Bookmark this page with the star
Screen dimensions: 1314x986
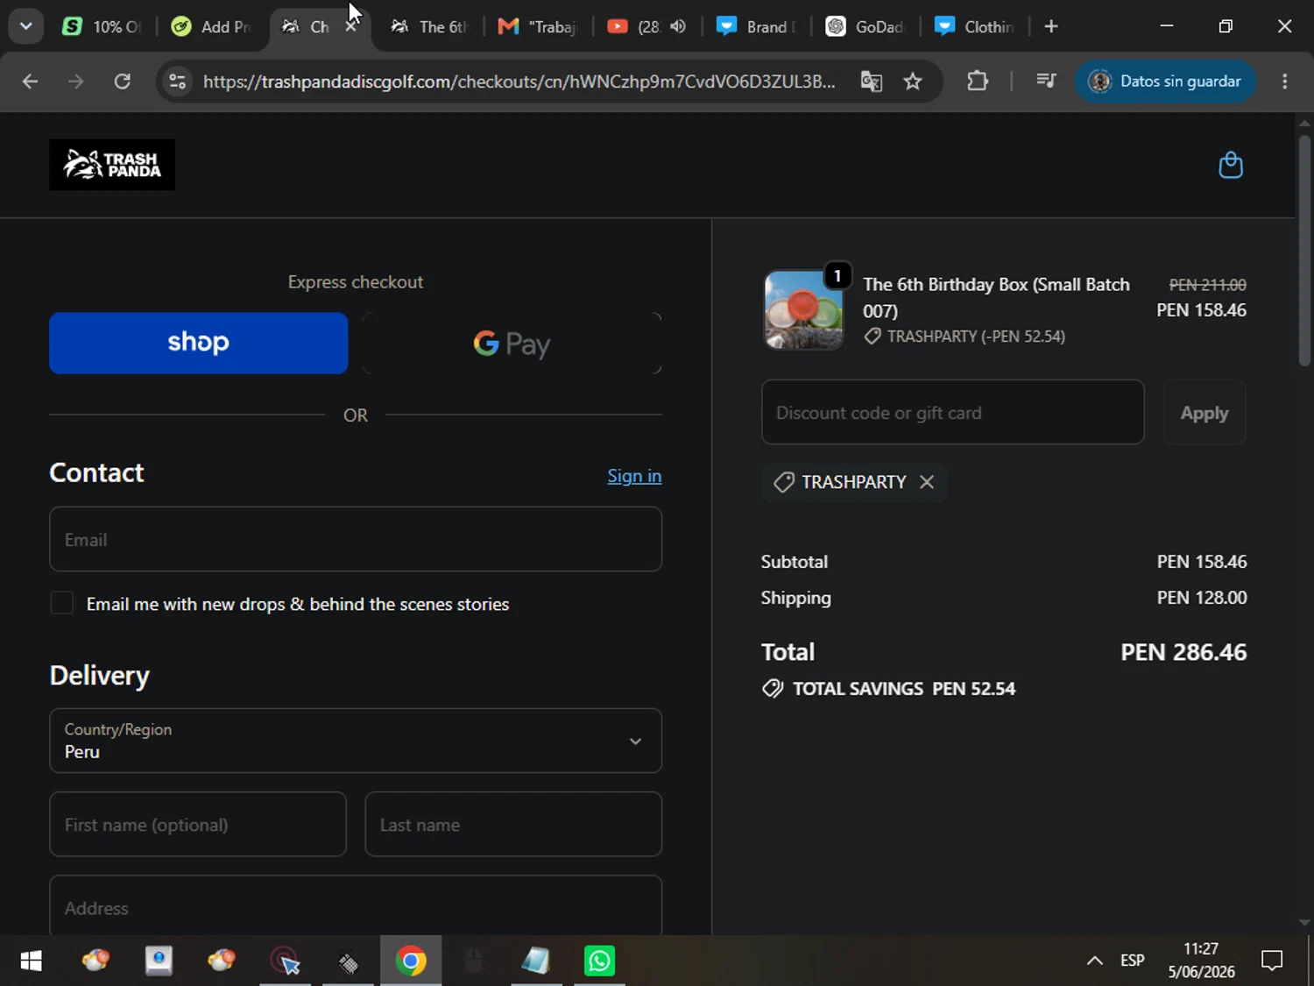(x=913, y=82)
